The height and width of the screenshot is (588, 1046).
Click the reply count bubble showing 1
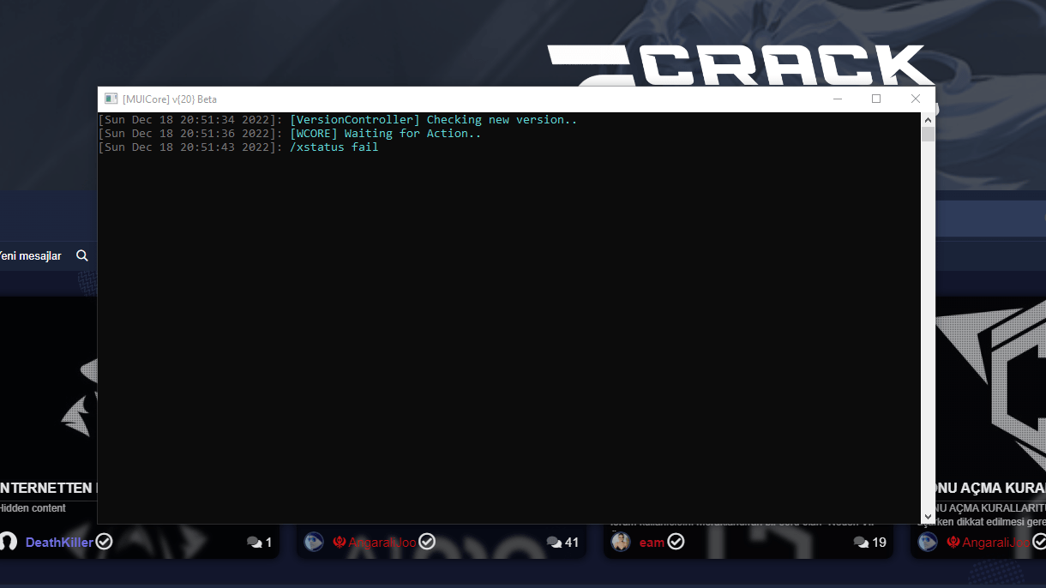coord(259,542)
